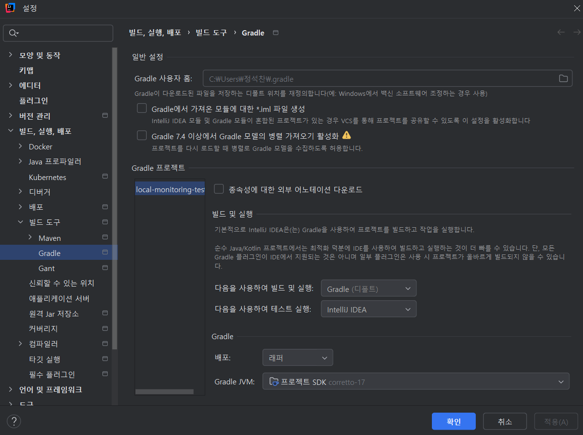Click the SDK folder icon in Gradle JVM field
583x435 pixels.
[x=273, y=381]
